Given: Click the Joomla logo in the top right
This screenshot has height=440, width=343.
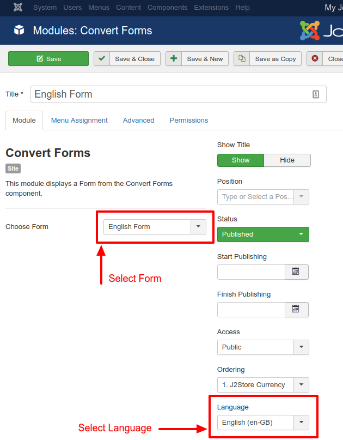Looking at the screenshot, I should (310, 31).
